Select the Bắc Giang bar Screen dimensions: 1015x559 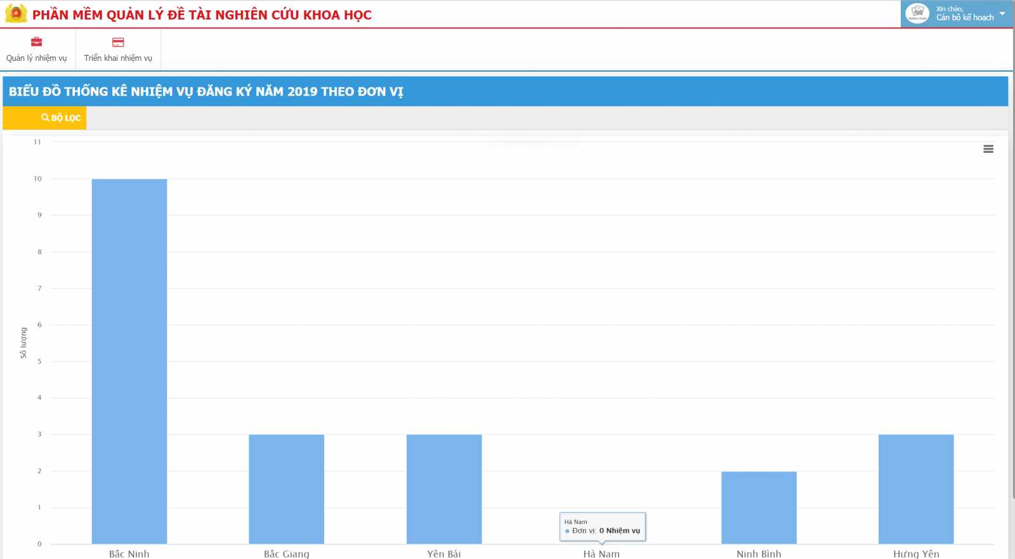(x=286, y=489)
